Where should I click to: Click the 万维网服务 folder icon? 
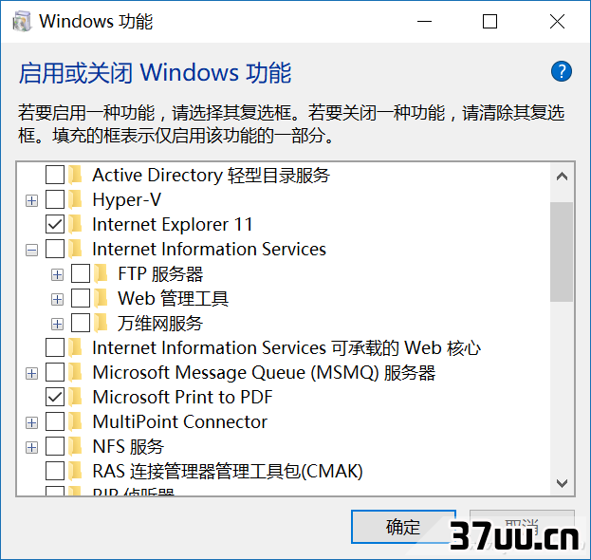(101, 323)
